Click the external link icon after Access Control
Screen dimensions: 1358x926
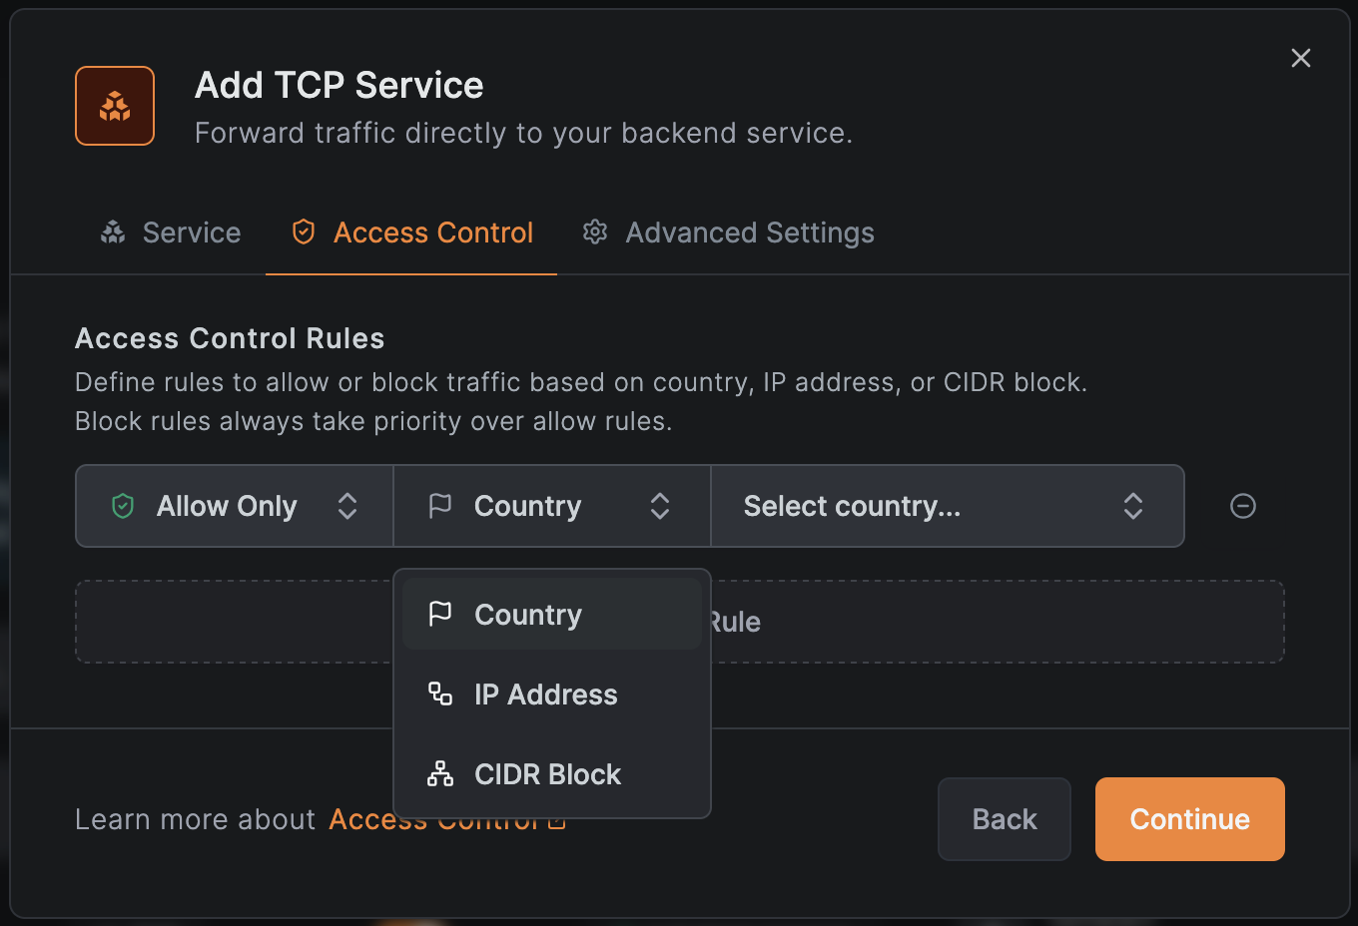tap(557, 821)
